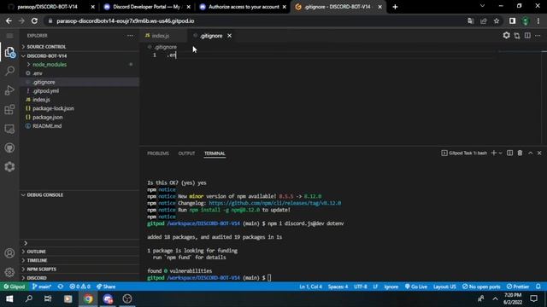Collapse the Debug Console section
The height and width of the screenshot is (307, 547).
pyautogui.click(x=45, y=195)
